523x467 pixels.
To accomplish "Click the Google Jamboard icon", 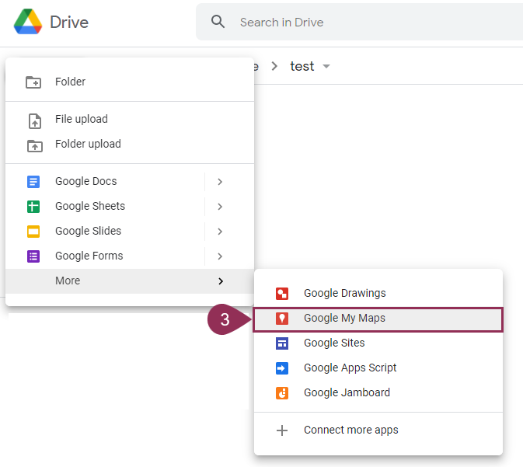I will (x=282, y=393).
